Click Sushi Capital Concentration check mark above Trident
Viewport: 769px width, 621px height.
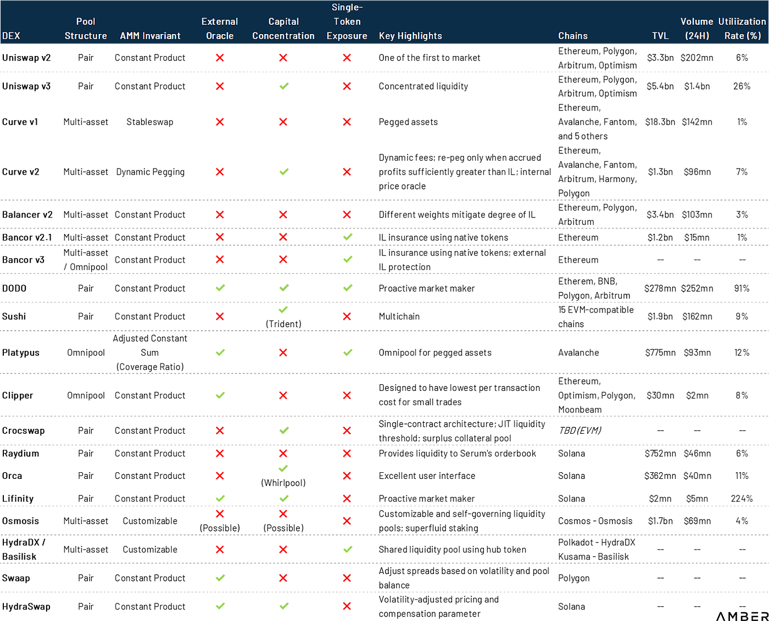283,310
